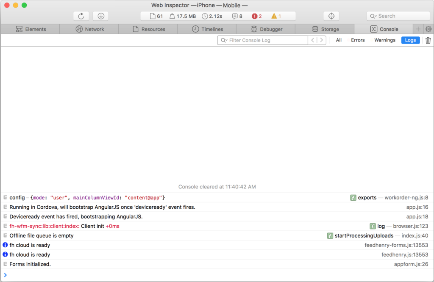Image resolution: width=434 pixels, height=282 pixels.
Task: Click the yellow warnings count indicator
Action: coord(276,16)
